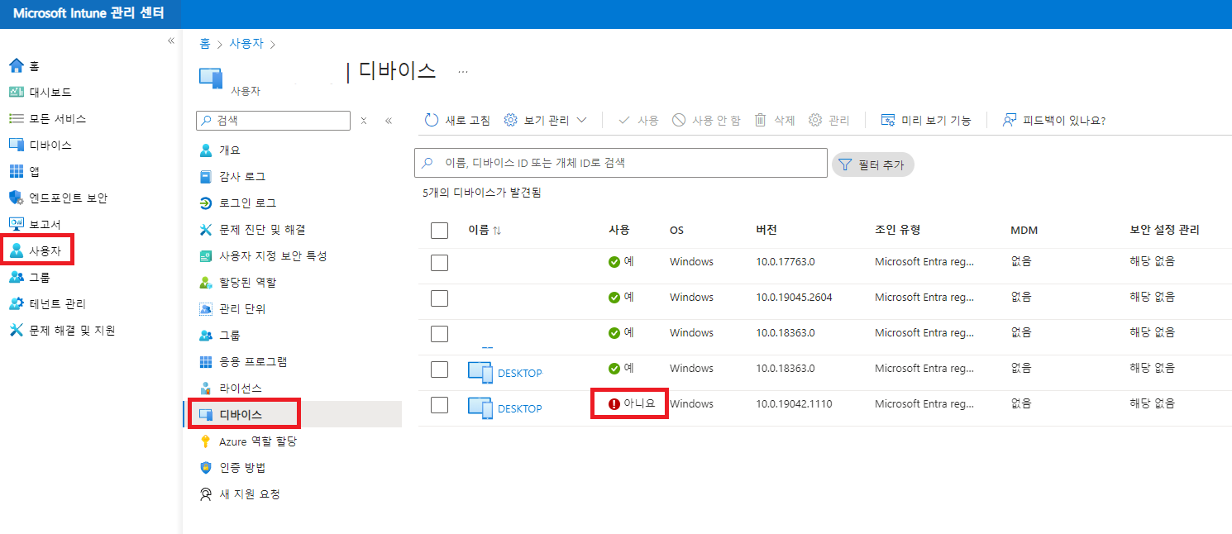Click the 사용 column header
Viewport: 1232px width, 534px height.
618,231
